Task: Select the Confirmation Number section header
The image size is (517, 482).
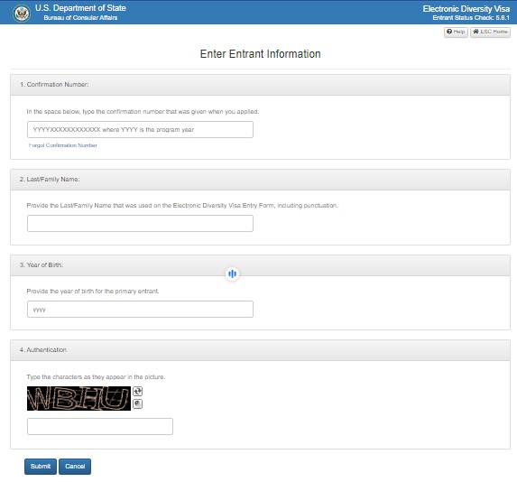Action: coord(260,85)
